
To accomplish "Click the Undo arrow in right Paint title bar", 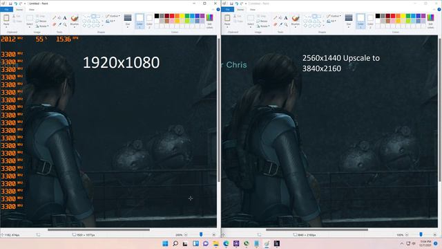I will click(236, 3).
